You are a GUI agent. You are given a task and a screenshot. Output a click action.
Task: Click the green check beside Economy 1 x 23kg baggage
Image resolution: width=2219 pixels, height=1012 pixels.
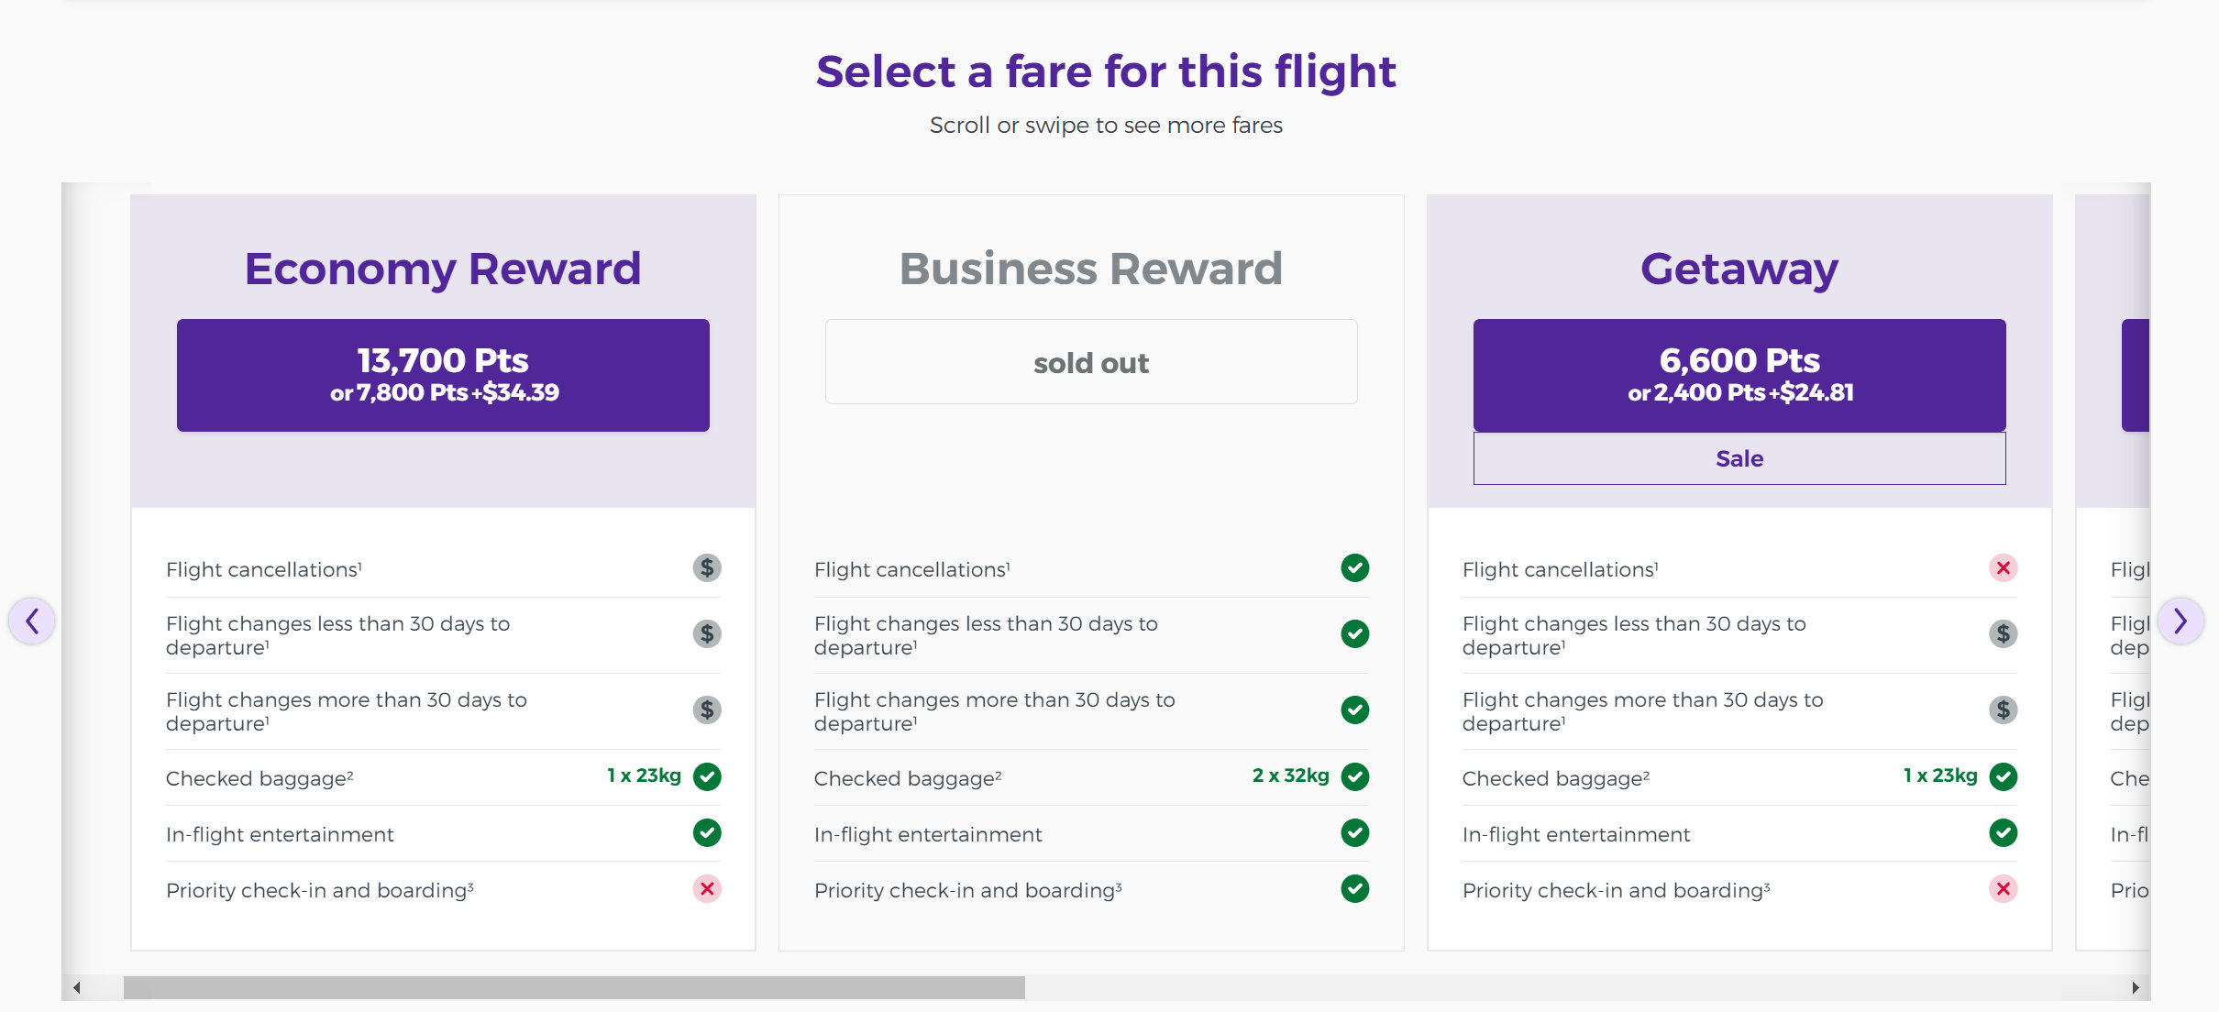pyautogui.click(x=707, y=776)
